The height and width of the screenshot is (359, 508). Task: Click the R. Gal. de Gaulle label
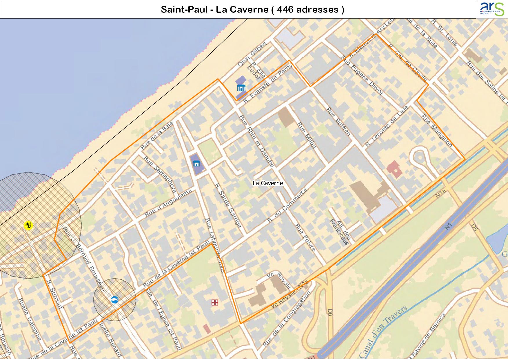point(407,63)
